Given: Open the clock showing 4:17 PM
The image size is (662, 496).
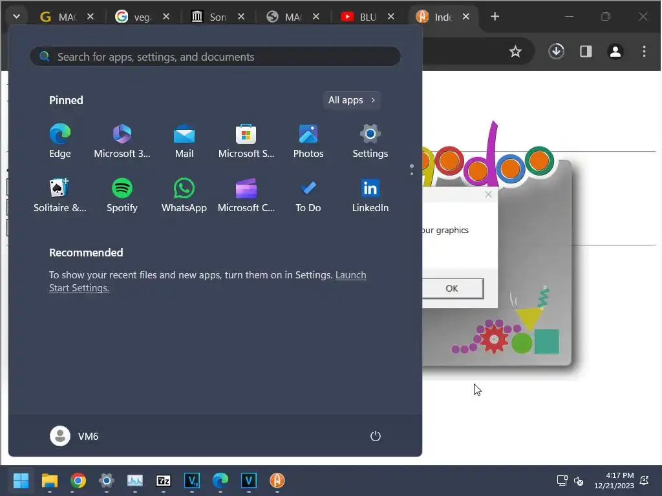Looking at the screenshot, I should pyautogui.click(x=614, y=480).
